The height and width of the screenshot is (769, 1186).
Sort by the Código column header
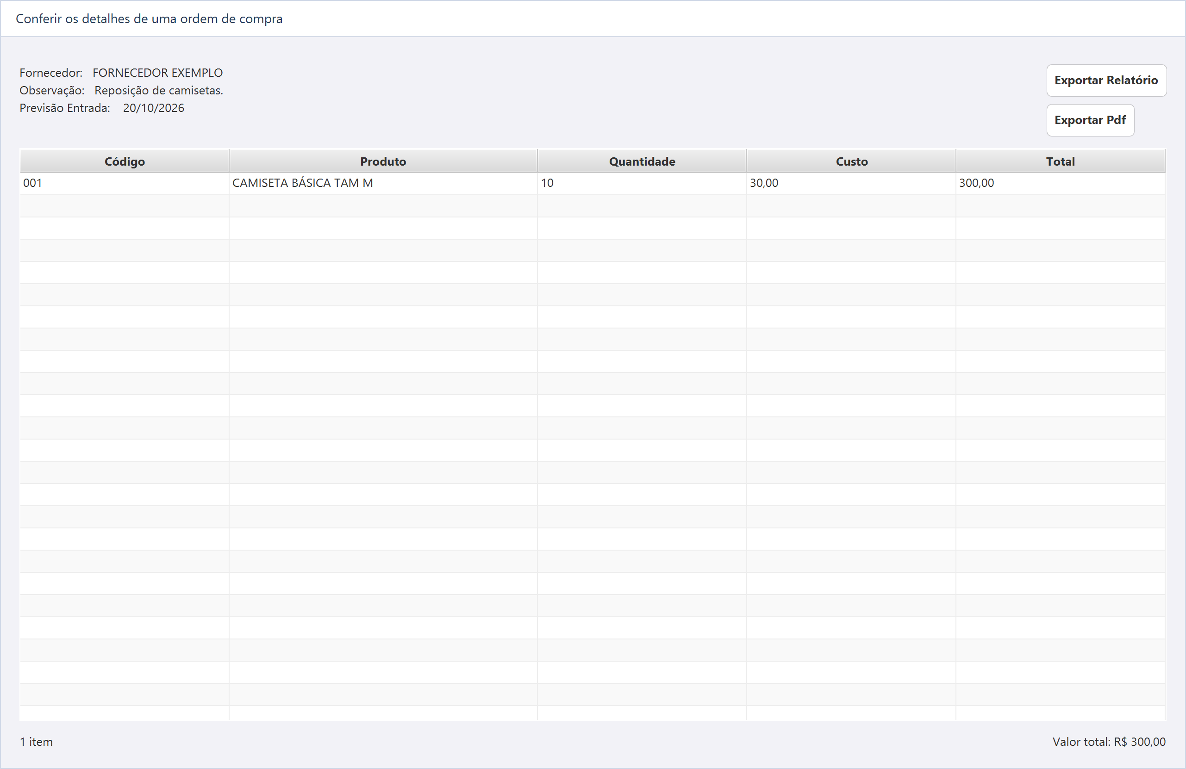pos(125,161)
